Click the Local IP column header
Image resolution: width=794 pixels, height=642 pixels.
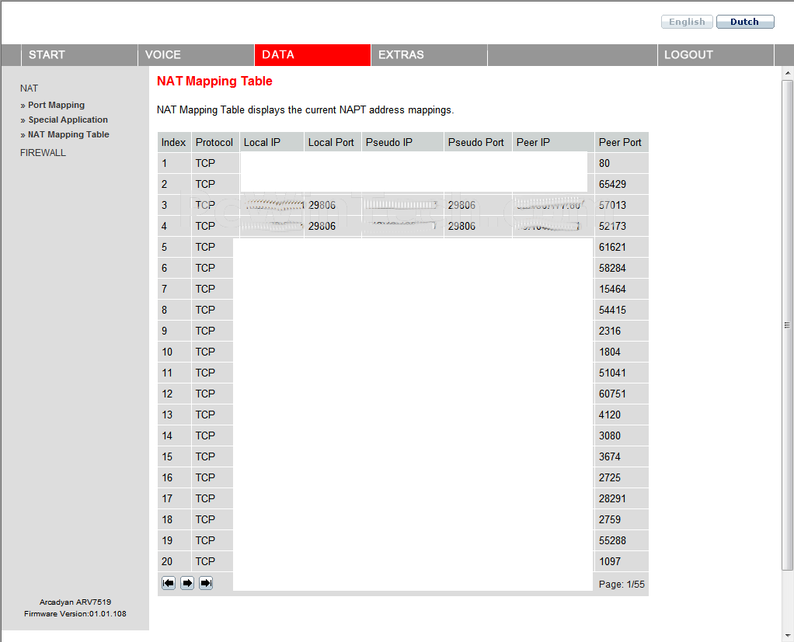coord(272,142)
